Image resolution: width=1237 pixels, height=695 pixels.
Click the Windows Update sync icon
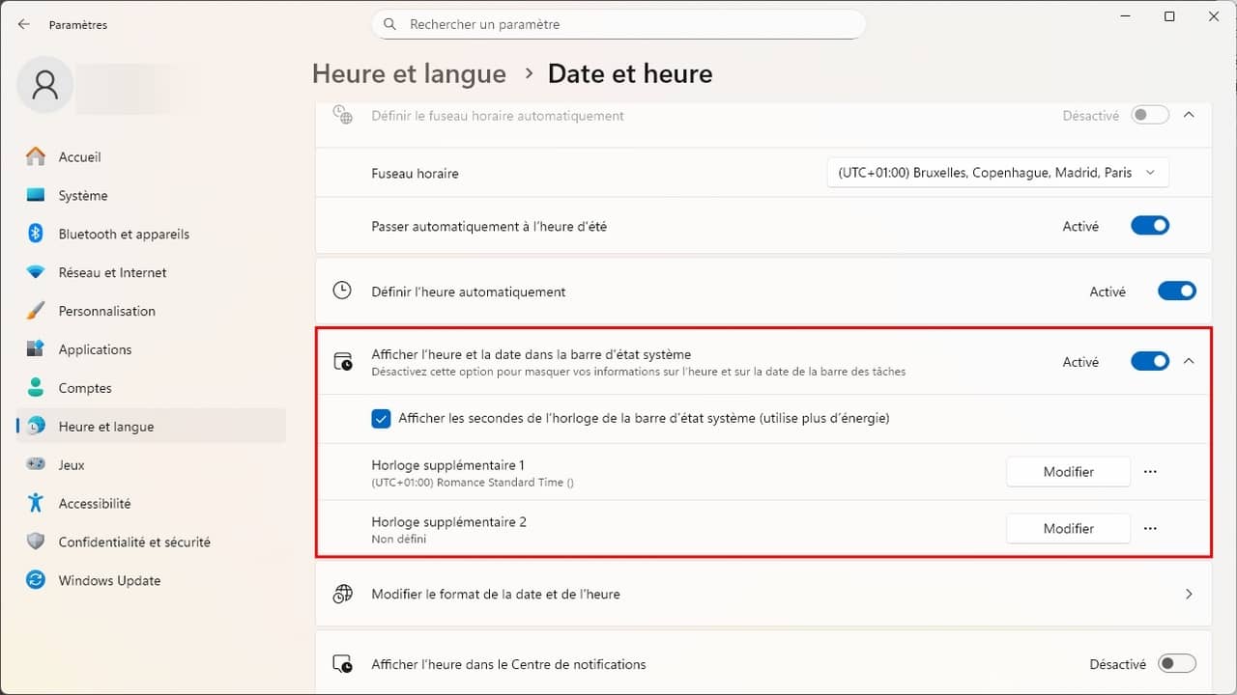click(36, 580)
